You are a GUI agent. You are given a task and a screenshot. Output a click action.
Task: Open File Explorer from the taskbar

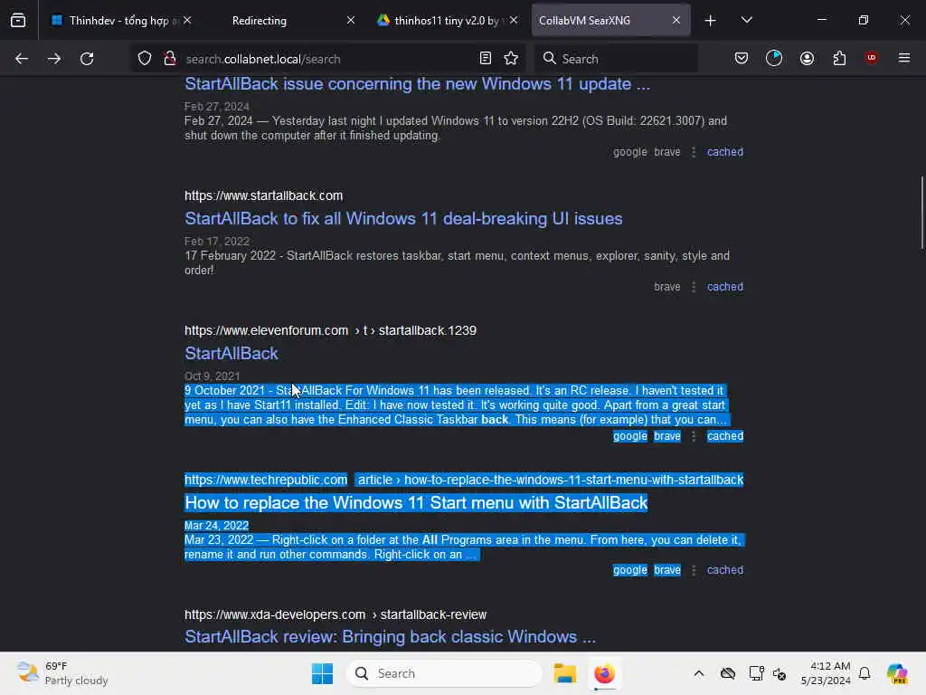[x=564, y=673]
